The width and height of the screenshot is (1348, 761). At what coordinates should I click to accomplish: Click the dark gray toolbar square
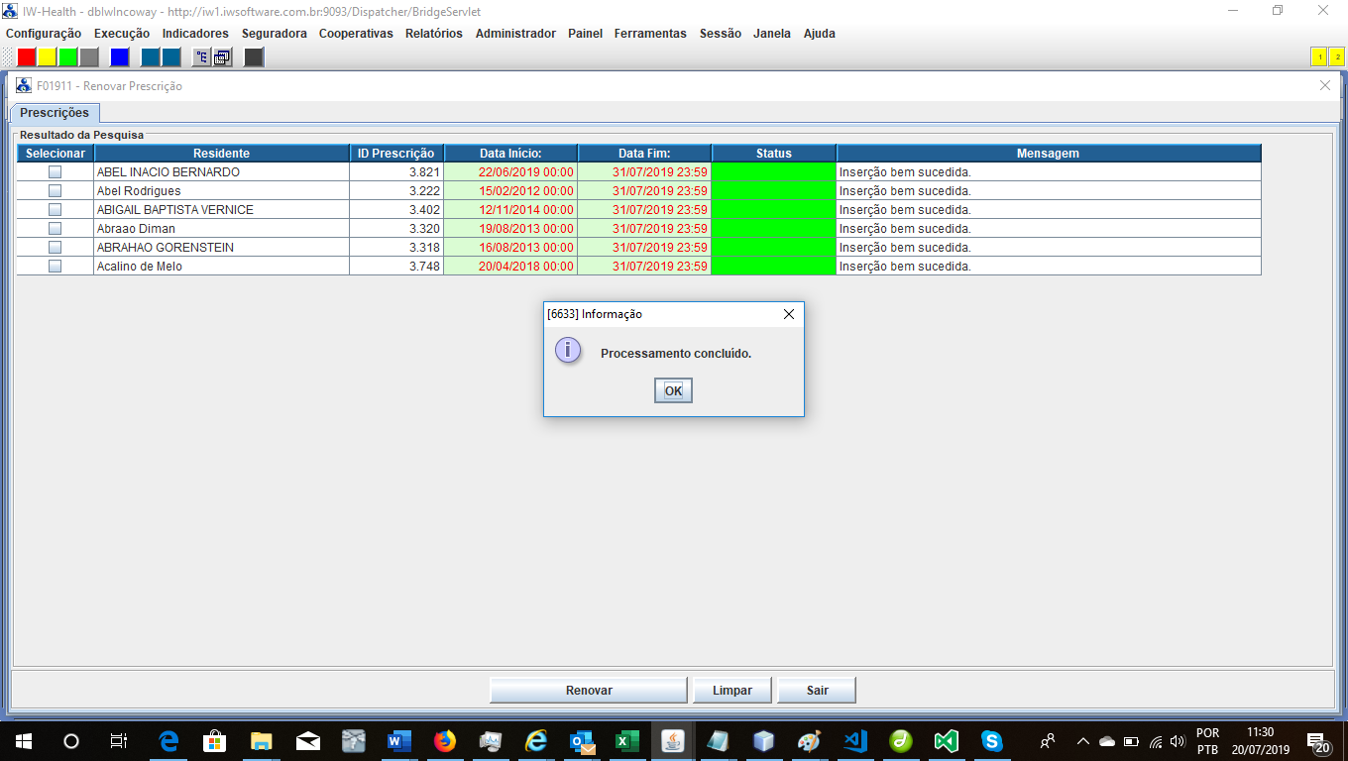click(254, 56)
